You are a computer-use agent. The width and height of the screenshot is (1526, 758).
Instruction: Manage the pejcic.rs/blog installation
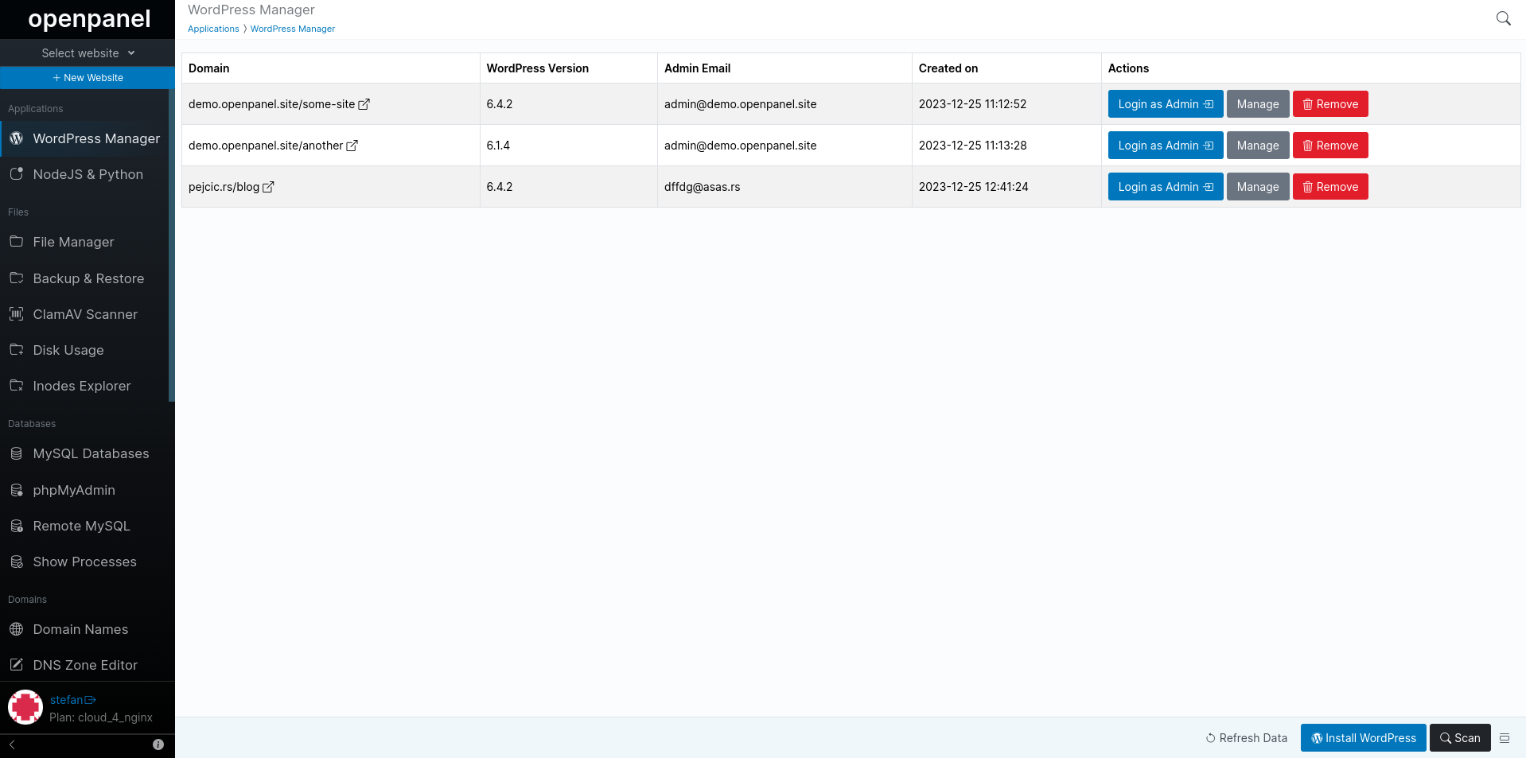tap(1258, 187)
